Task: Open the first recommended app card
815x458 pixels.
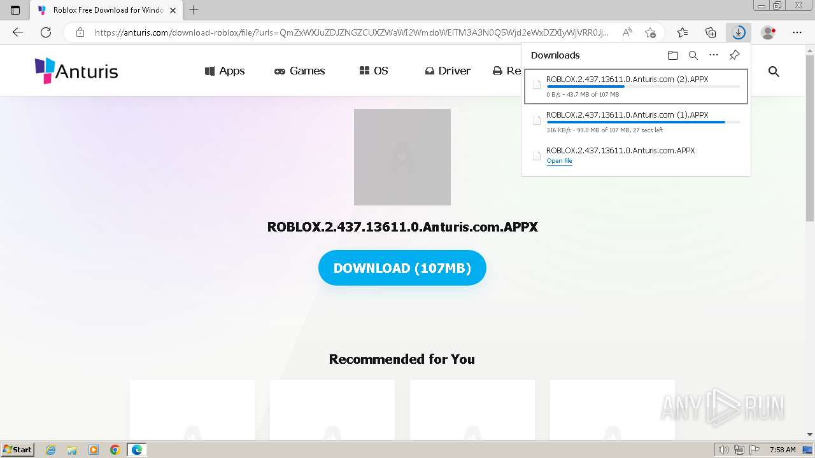Action: click(x=192, y=410)
